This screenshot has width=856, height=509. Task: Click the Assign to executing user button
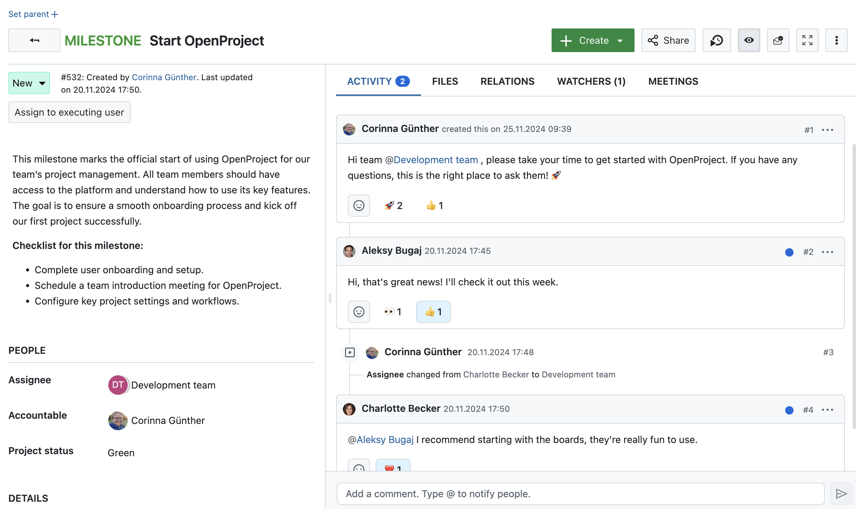coord(69,111)
